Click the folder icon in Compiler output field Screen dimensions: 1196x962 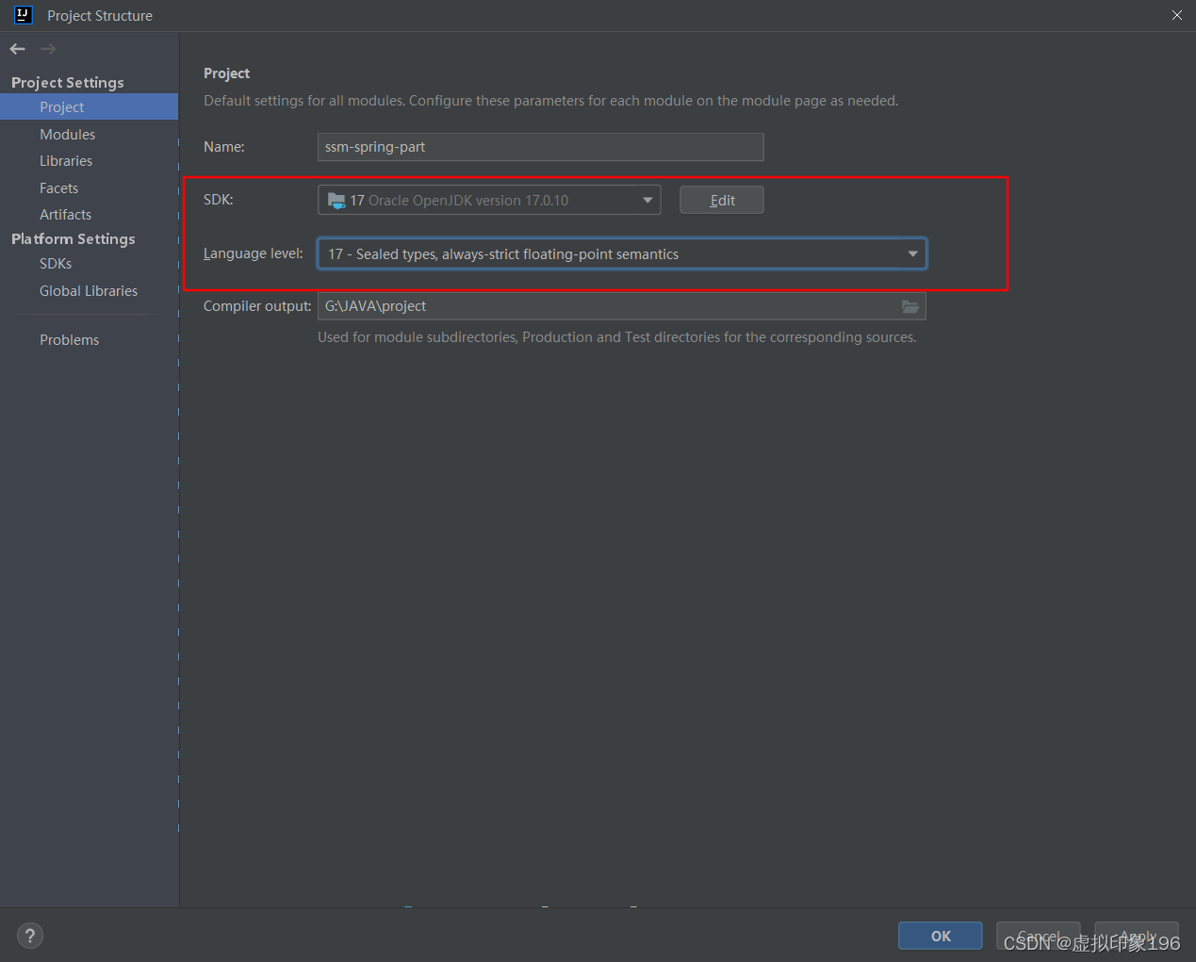pyautogui.click(x=909, y=306)
